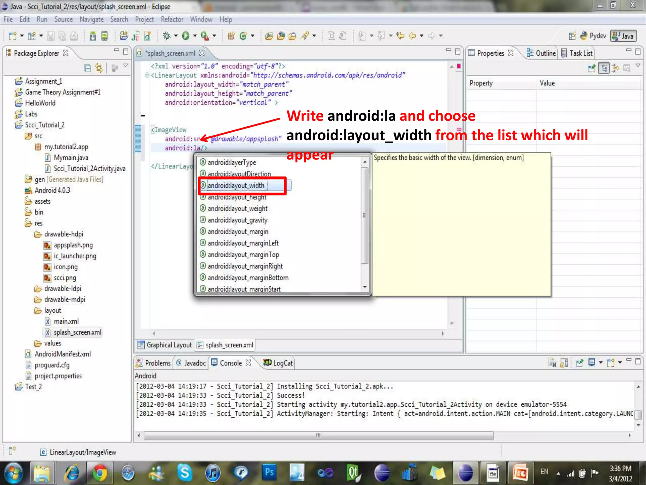Open dropdown arrow next to Run icon
The width and height of the screenshot is (646, 485).
pyautogui.click(x=195, y=36)
